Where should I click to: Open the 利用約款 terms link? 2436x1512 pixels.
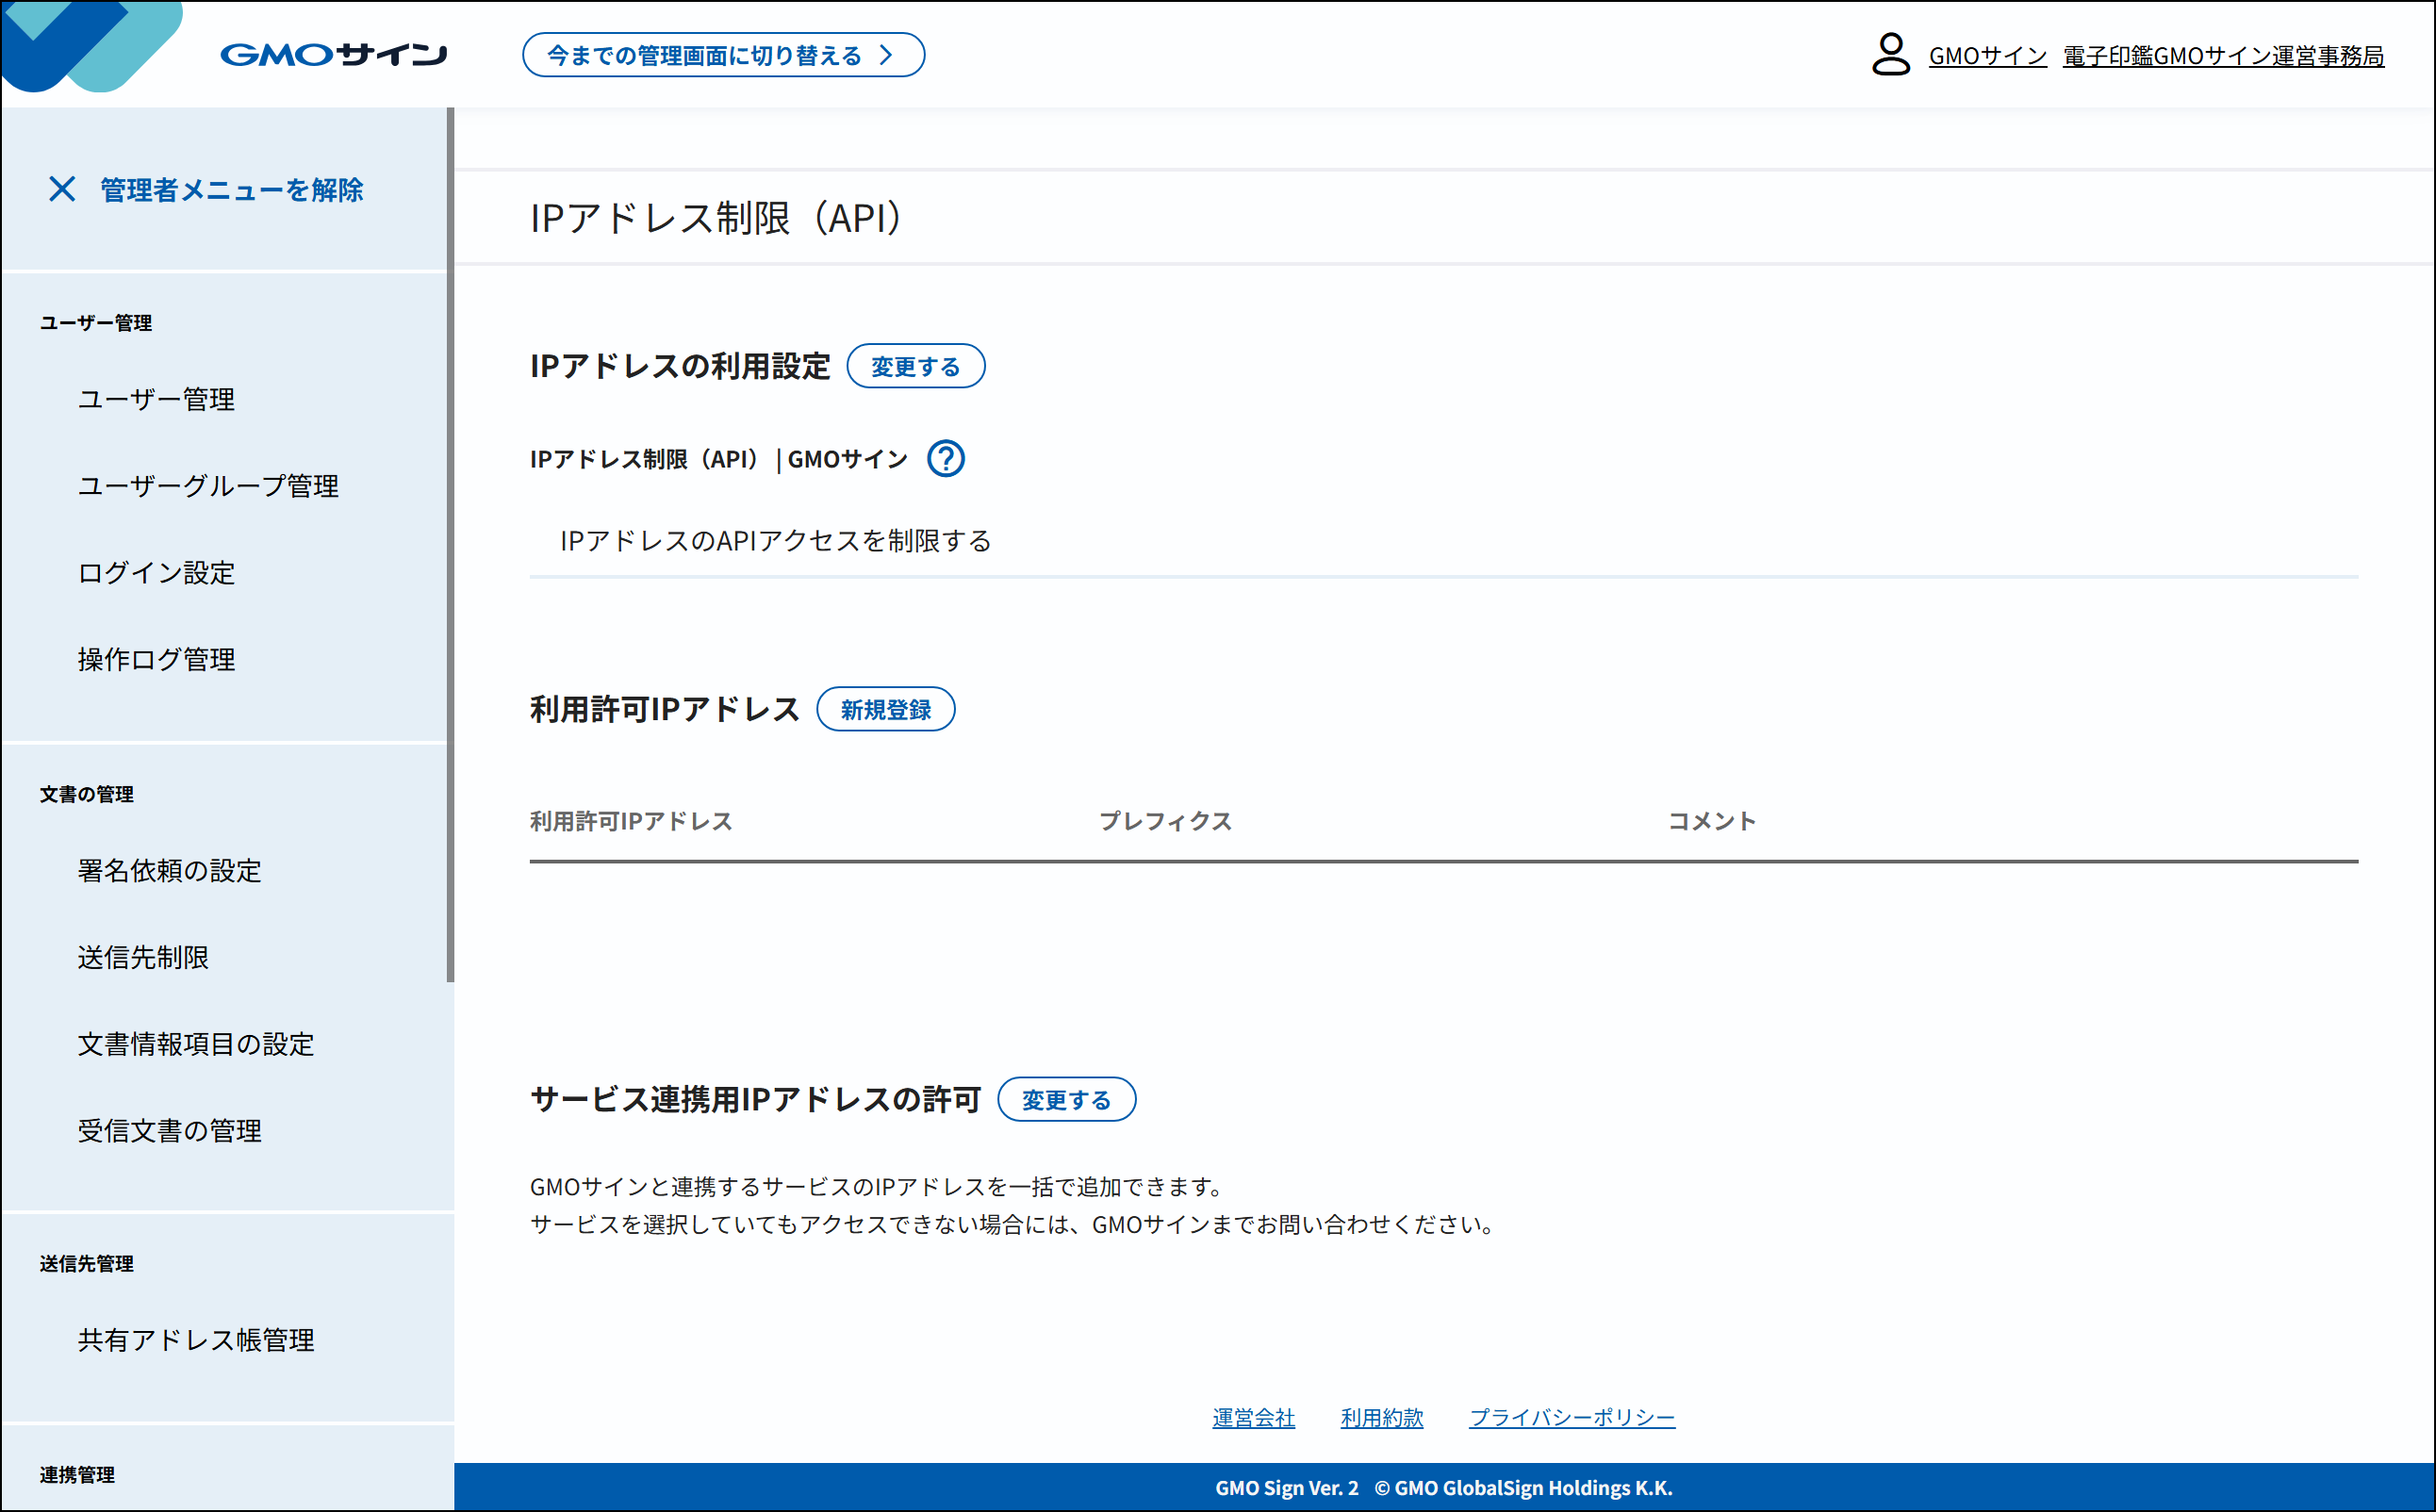tap(1382, 1417)
